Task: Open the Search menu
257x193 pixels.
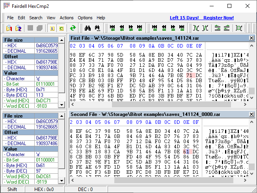Action: (36, 18)
